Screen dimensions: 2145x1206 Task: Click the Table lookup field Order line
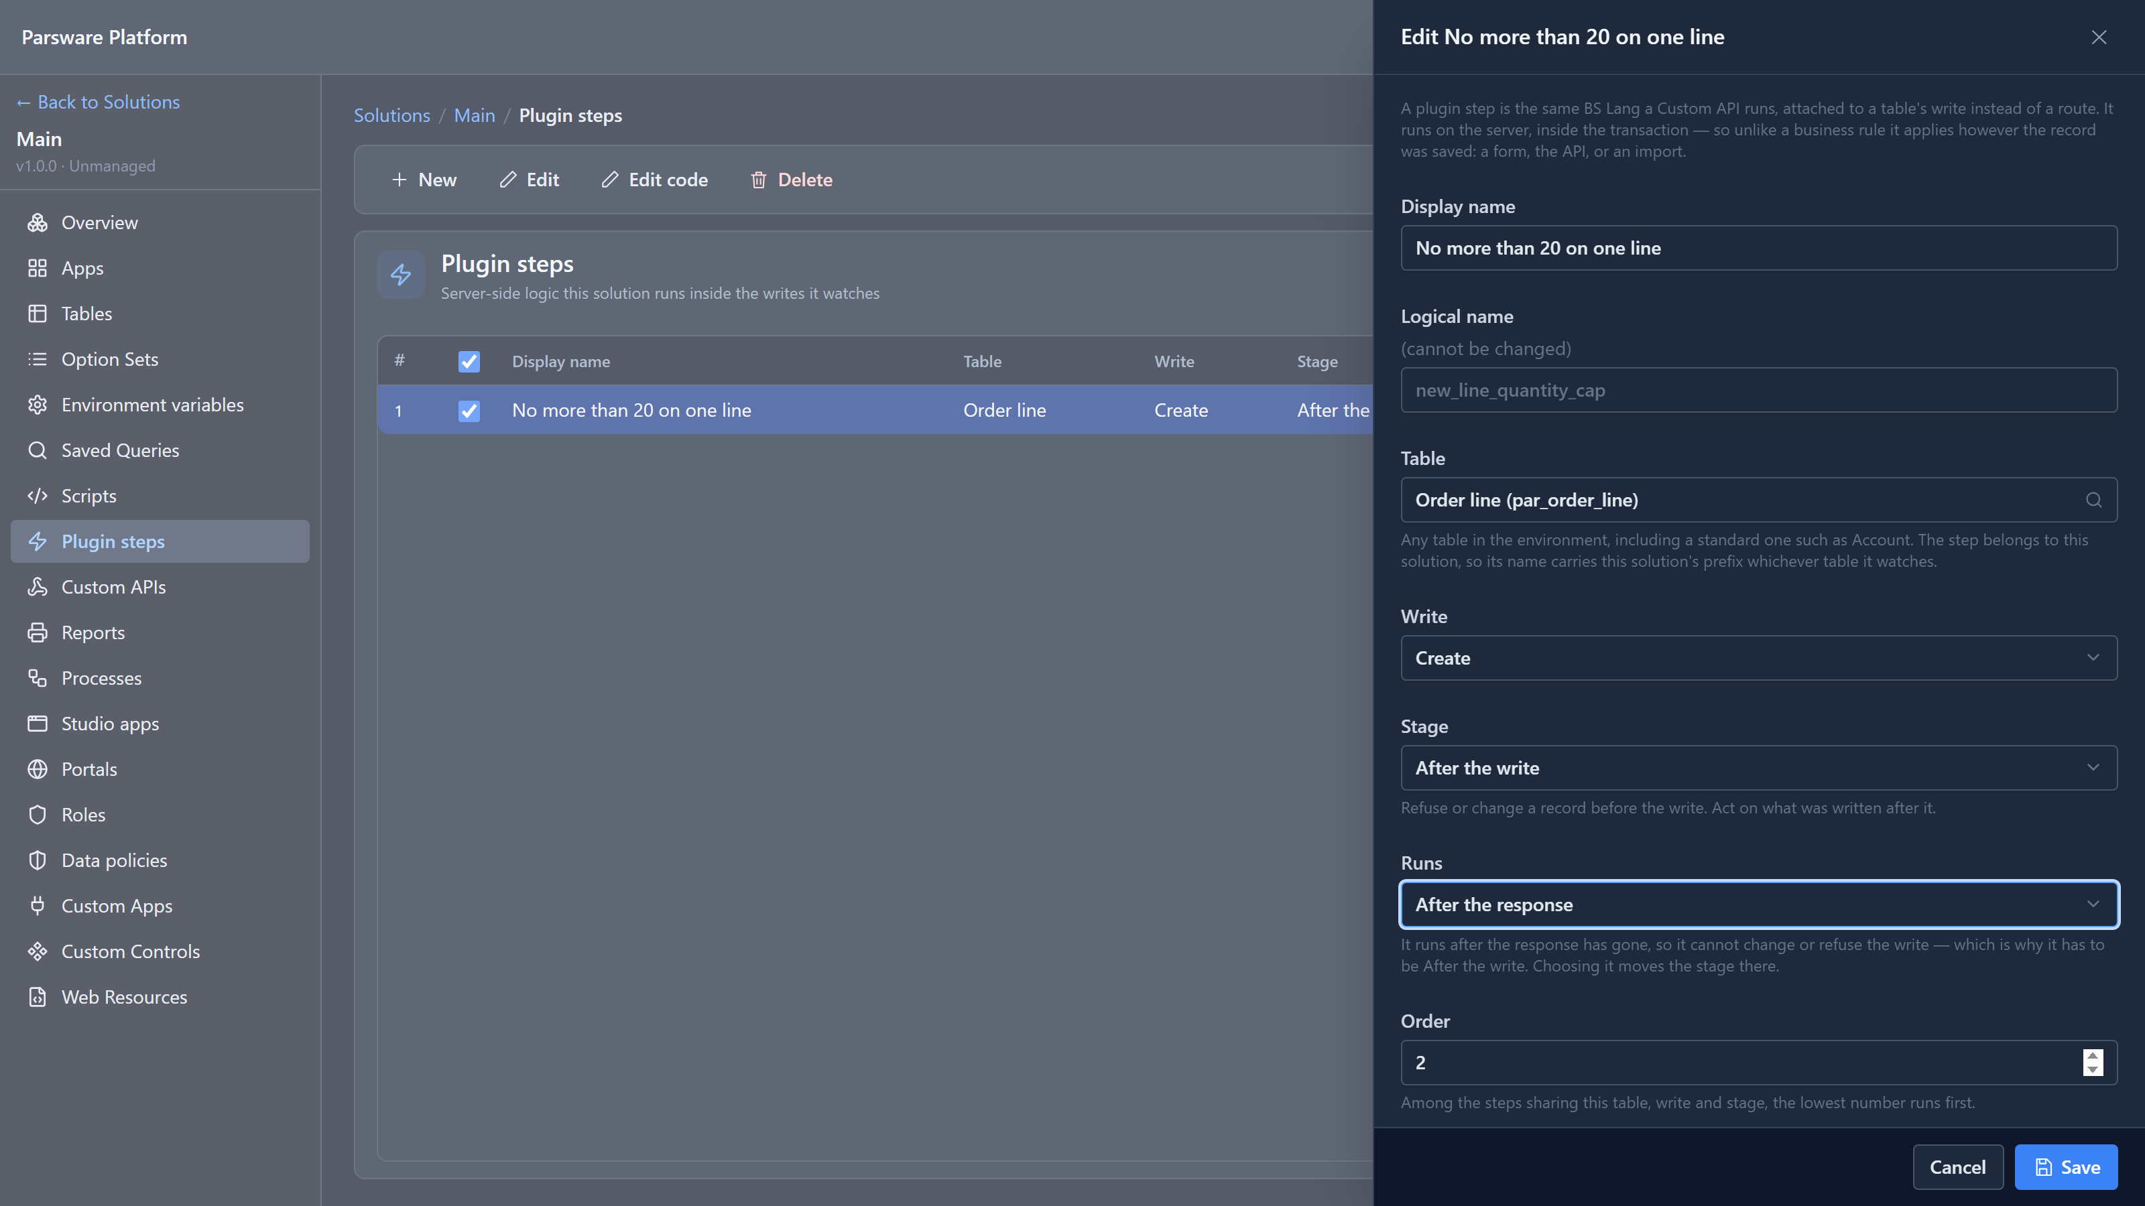click(1759, 500)
